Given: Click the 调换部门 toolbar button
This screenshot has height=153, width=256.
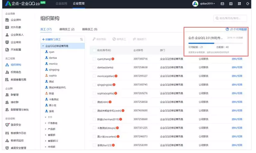Looking at the screenshot, I should point(139,39).
